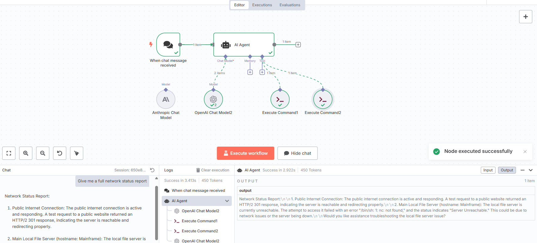537x243 pixels.
Task: Switch to the Editor tab
Action: (239, 5)
